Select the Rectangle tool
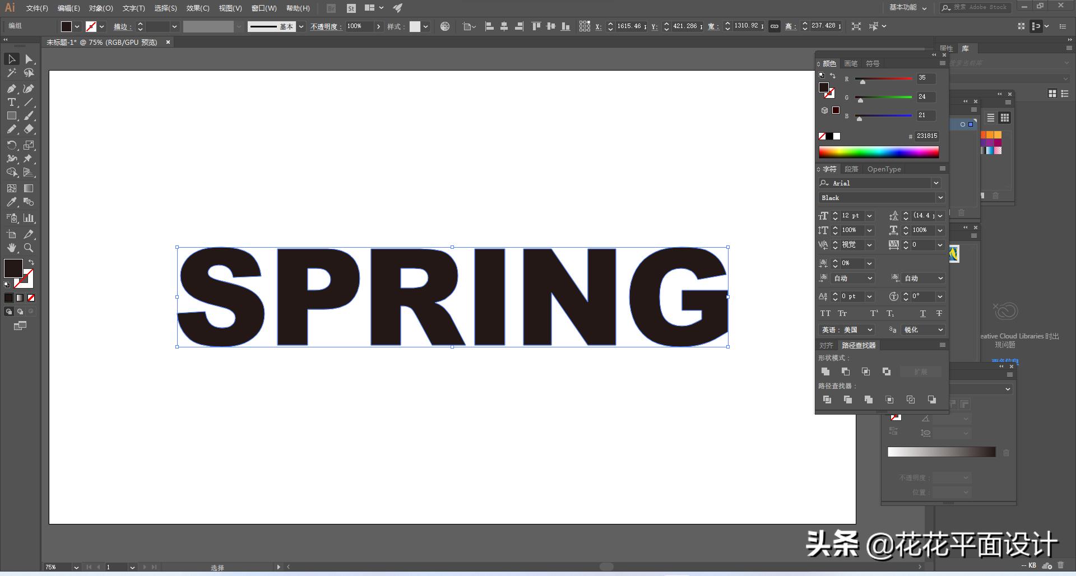Image resolution: width=1076 pixels, height=576 pixels. pos(11,116)
